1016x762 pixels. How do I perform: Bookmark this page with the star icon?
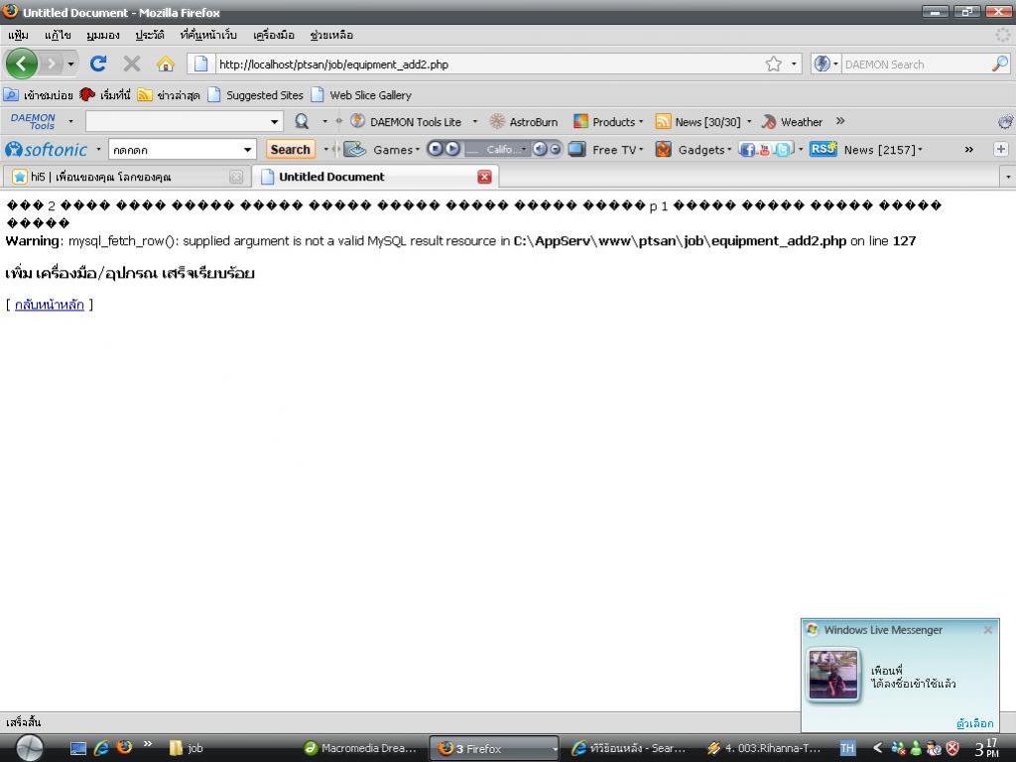(773, 63)
